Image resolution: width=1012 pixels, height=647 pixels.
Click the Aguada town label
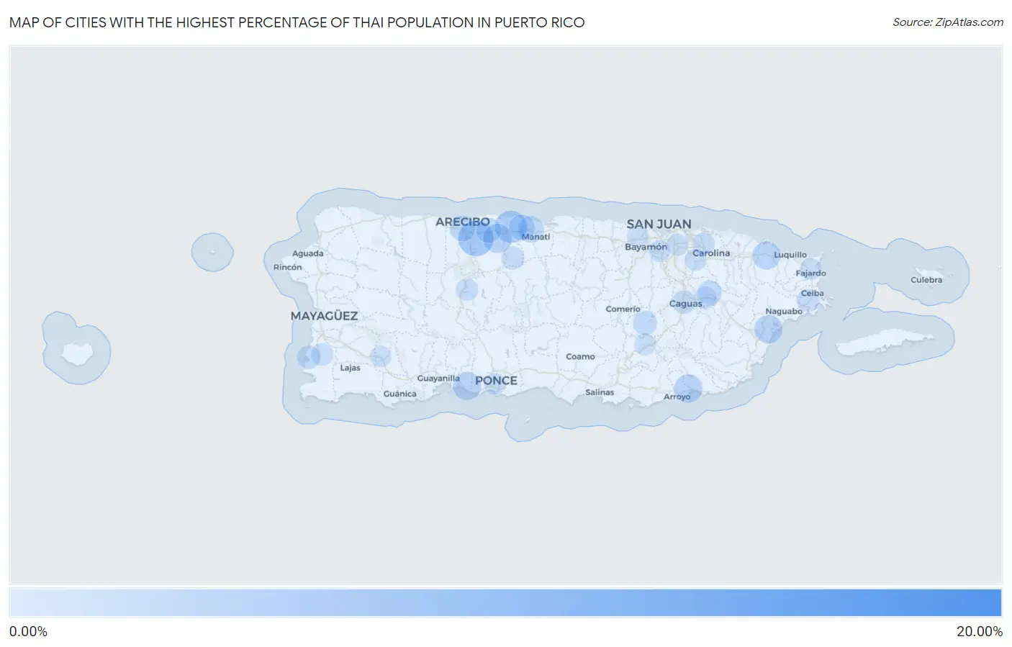pos(307,253)
